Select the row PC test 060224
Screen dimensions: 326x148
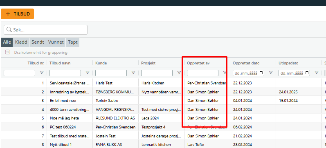(x=164, y=127)
